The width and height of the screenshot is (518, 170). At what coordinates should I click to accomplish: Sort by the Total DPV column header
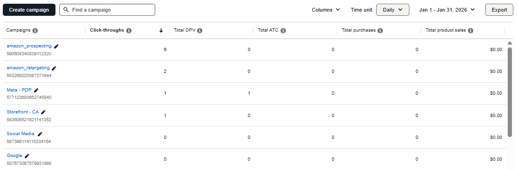point(184,30)
